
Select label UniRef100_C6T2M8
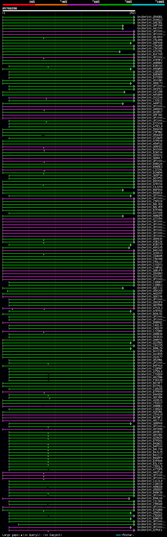150,92
